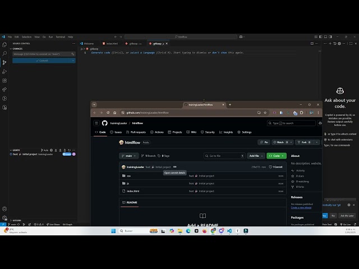This screenshot has width=359, height=269.
Task: Open the Add file dropdown
Action: (256, 156)
